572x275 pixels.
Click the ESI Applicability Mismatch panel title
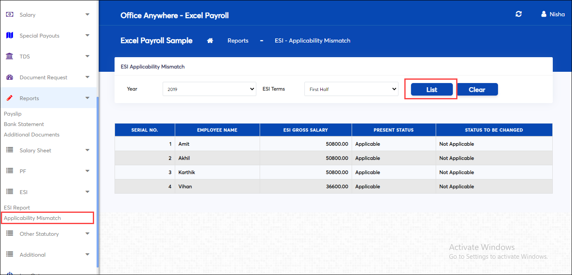(153, 66)
